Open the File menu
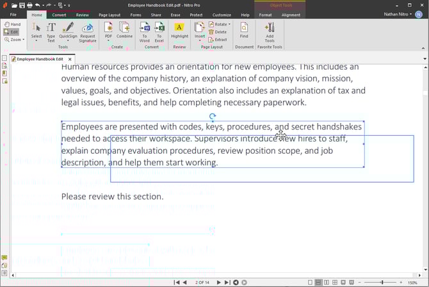 point(13,15)
